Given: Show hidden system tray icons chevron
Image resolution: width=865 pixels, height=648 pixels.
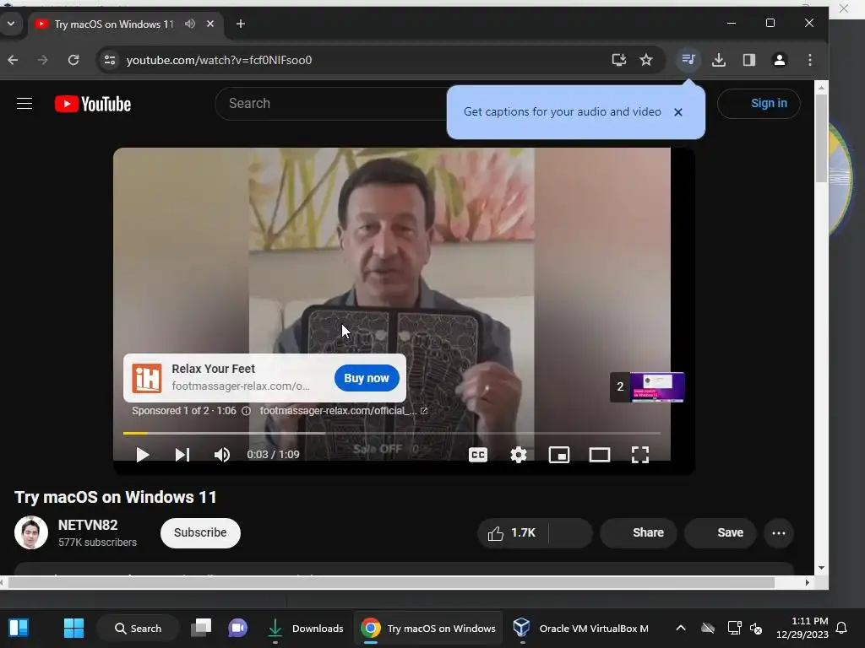Looking at the screenshot, I should pyautogui.click(x=681, y=628).
